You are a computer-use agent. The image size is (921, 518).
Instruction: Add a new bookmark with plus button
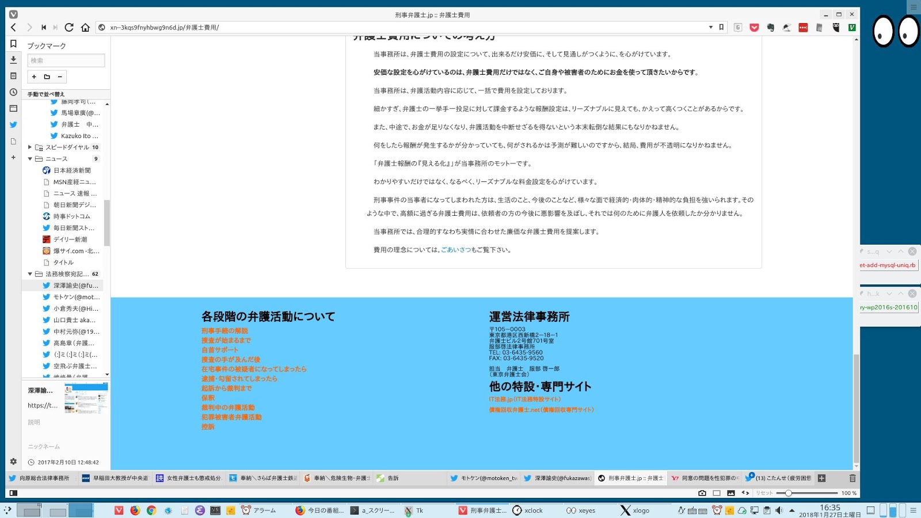coord(34,77)
